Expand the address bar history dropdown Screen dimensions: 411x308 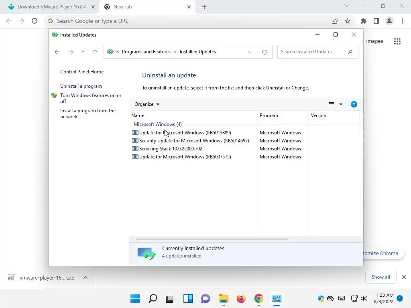250,52
